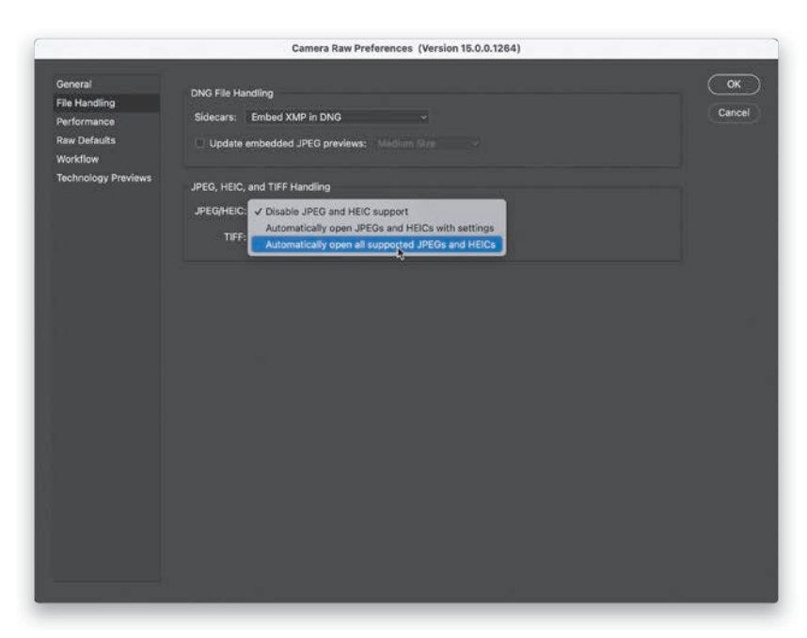Viewport: 807px width, 638px height.
Task: Click the Sidecars field label
Action: pyautogui.click(x=214, y=118)
